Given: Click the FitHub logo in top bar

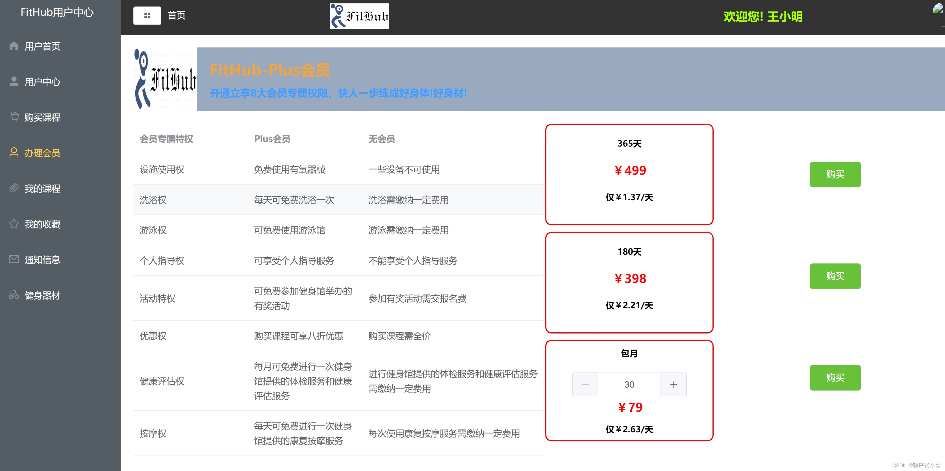Looking at the screenshot, I should [359, 16].
